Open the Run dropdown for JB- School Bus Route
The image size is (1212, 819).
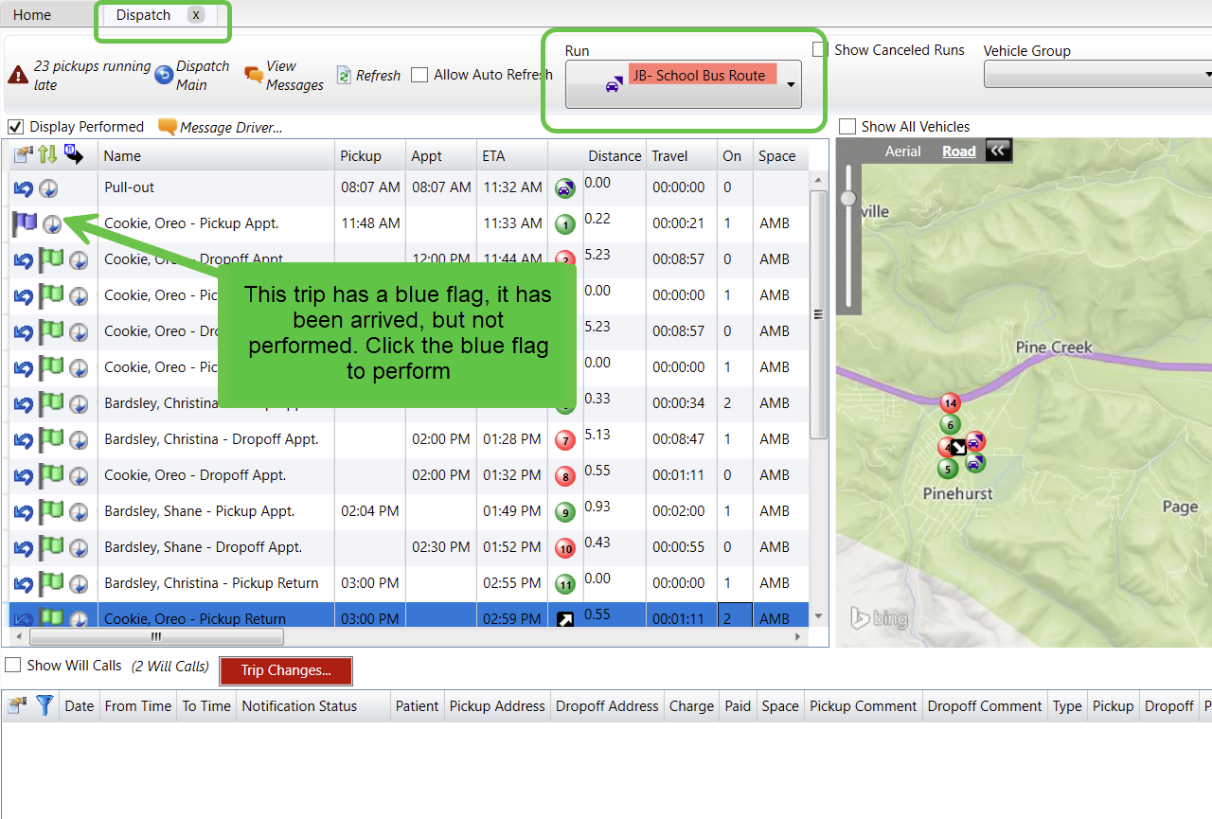(x=790, y=85)
